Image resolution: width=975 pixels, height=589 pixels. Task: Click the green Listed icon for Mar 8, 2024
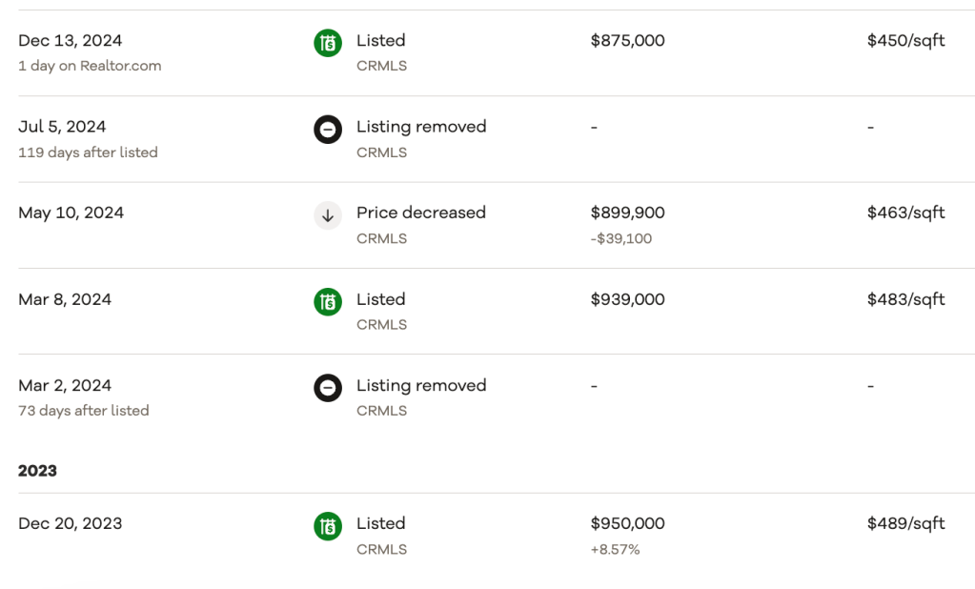(327, 301)
